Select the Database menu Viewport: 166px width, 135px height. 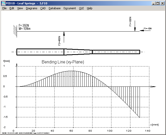pos(55,8)
